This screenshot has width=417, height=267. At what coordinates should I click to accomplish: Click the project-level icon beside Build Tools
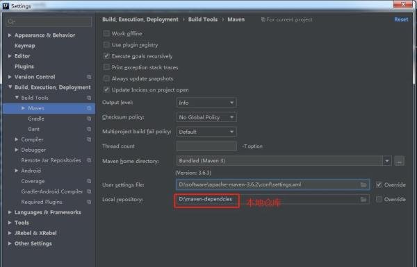[89, 98]
